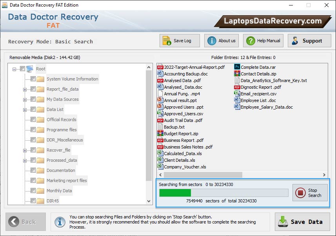This screenshot has height=236, width=336.
Task: Click the Monthly Data folder icon
Action: 40,191
